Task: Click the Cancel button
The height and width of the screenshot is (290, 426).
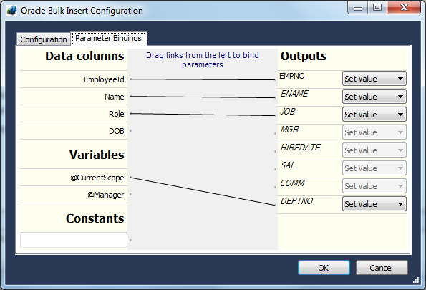Action: pyautogui.click(x=382, y=268)
